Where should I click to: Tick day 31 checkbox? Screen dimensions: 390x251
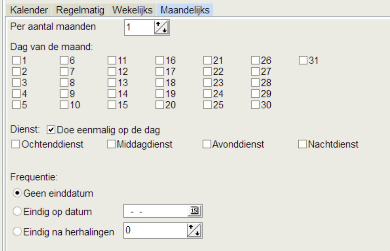pos(303,60)
